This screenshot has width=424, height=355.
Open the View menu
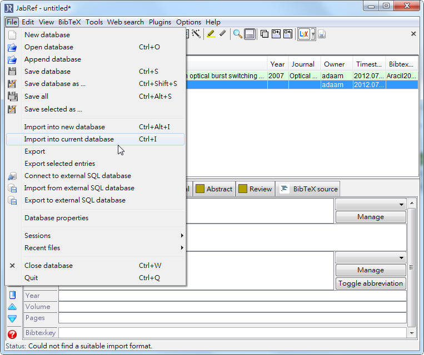46,22
